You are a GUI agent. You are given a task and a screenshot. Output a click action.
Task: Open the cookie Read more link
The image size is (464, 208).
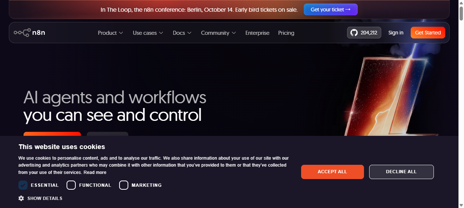tap(95, 172)
